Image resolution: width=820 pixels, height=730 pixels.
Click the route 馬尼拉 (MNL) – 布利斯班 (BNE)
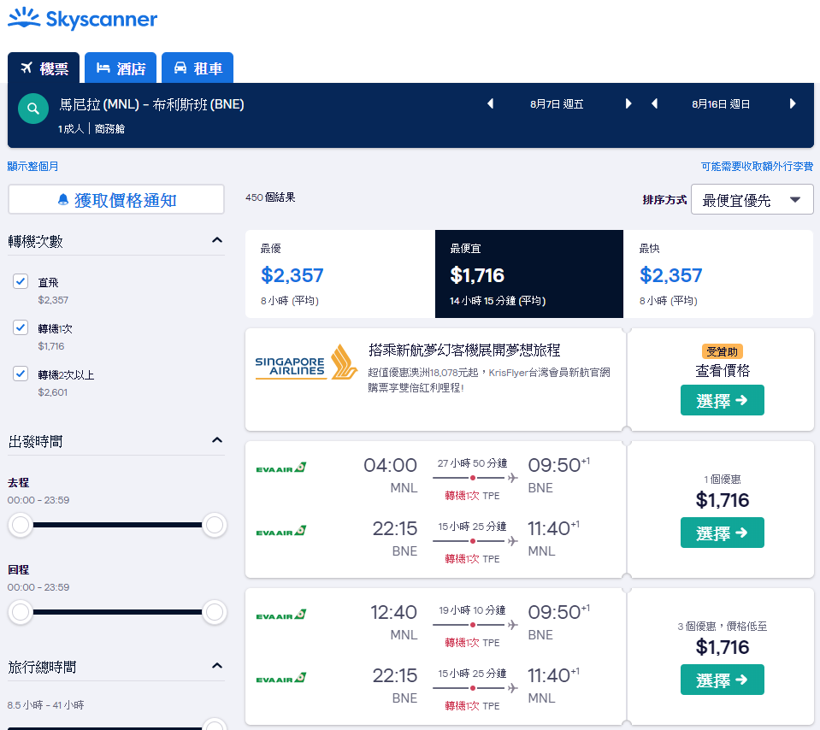click(x=151, y=104)
